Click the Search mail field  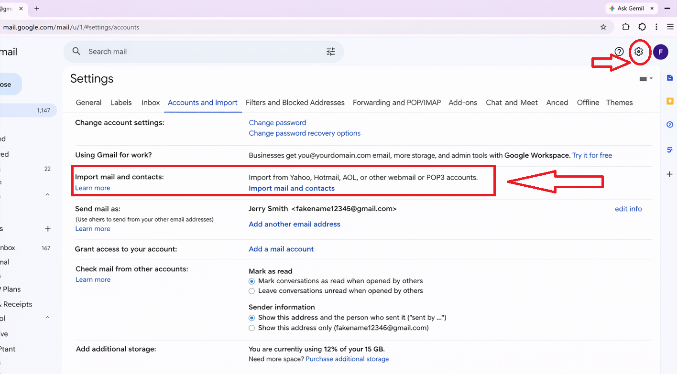click(x=203, y=52)
